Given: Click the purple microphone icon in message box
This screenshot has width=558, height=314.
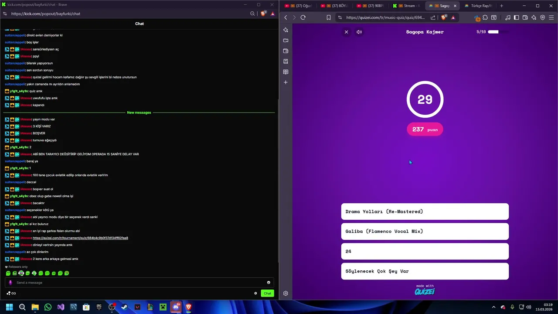Looking at the screenshot, I should click(10, 283).
